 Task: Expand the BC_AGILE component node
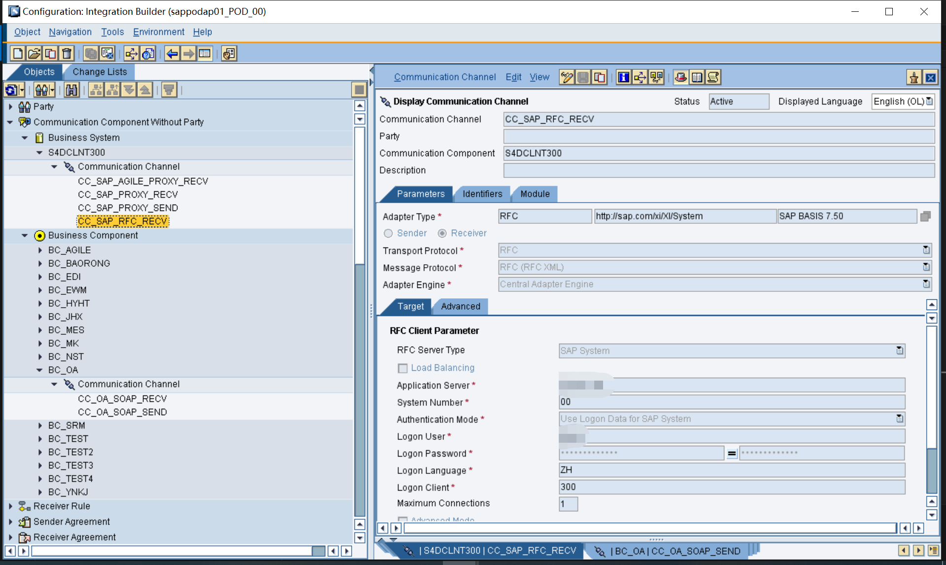40,250
